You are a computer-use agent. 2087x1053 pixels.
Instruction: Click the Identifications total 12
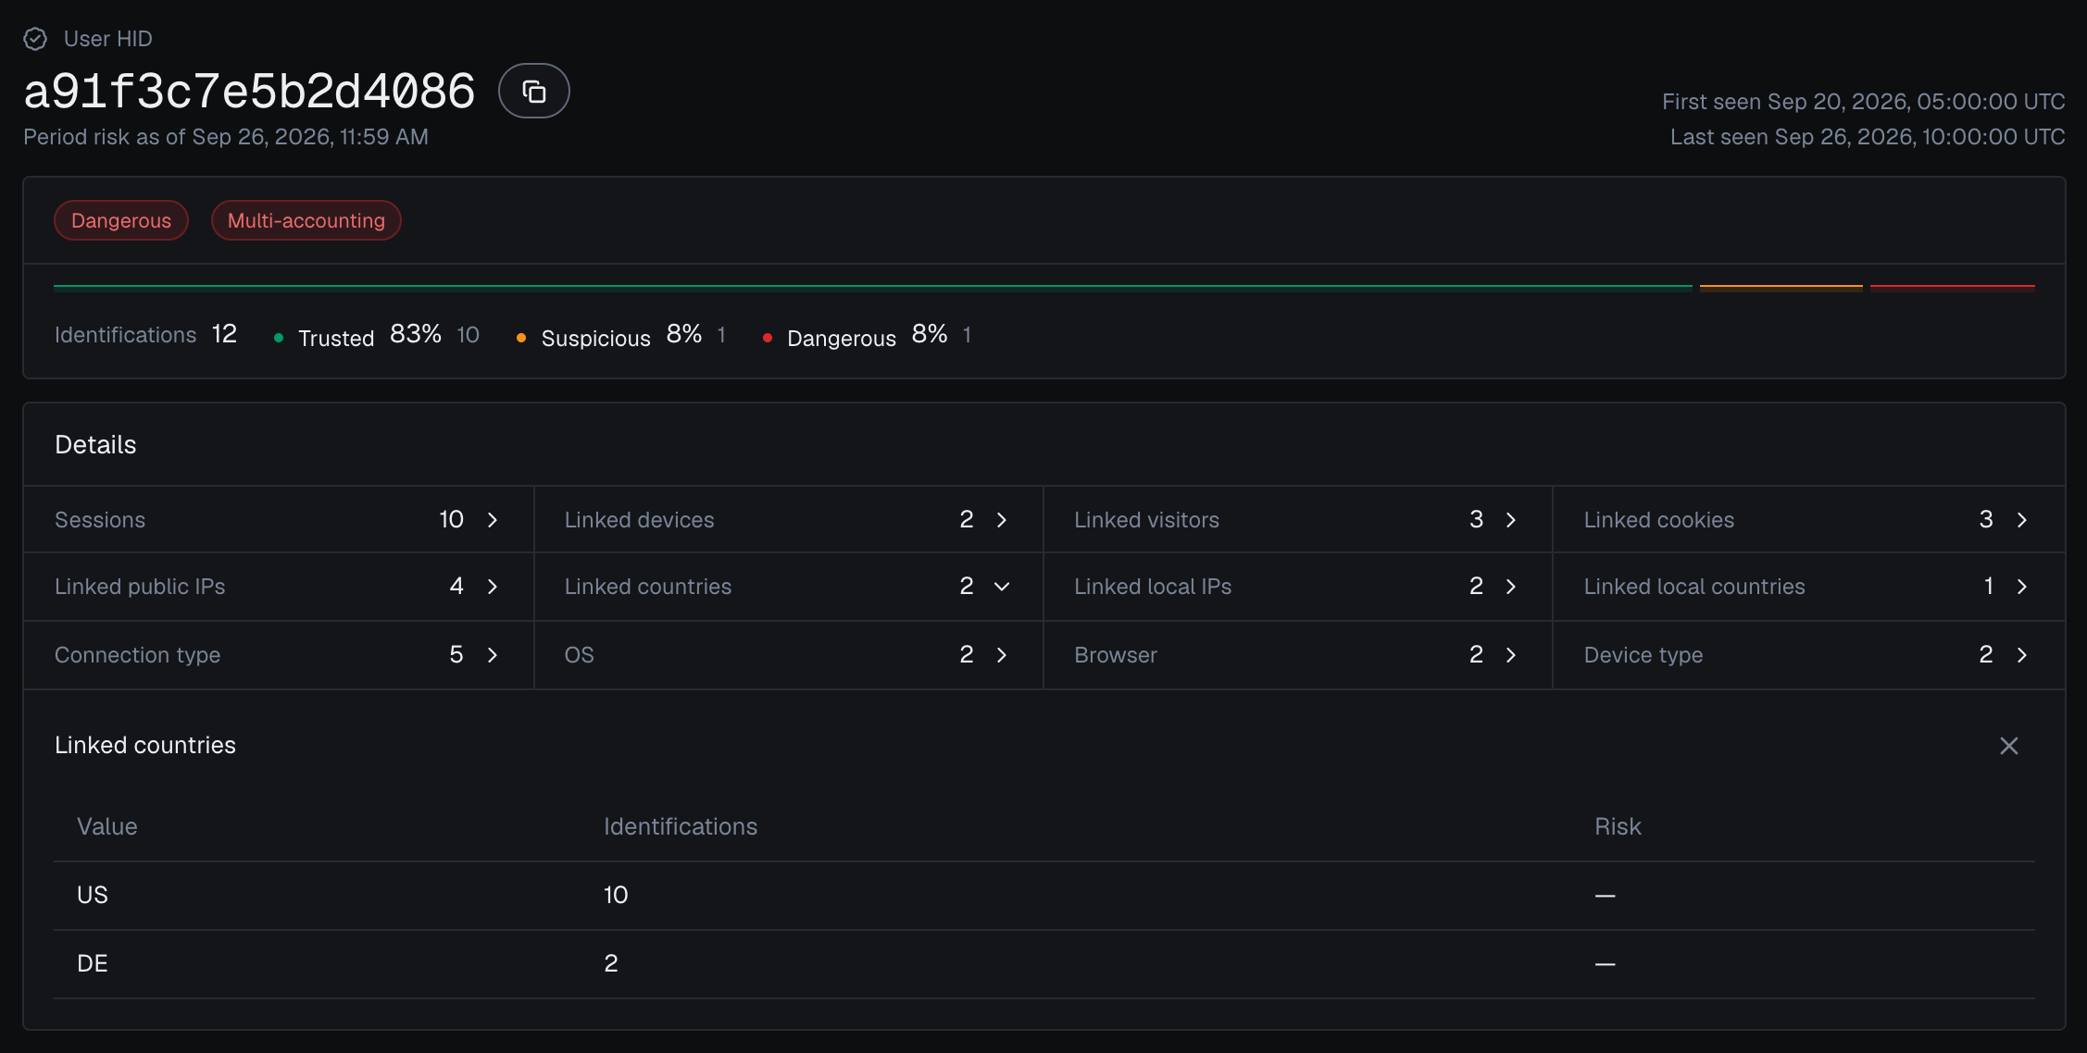[224, 334]
